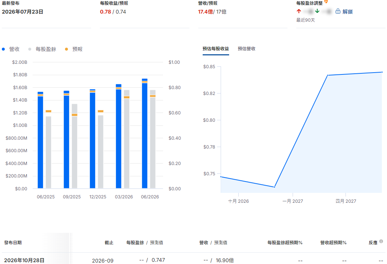Image resolution: width=387 pixels, height=264 pixels.
Task: Click the 解鎖 unlock link
Action: pos(347,12)
